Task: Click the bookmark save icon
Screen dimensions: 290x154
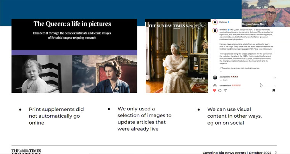Action: tap(274, 91)
